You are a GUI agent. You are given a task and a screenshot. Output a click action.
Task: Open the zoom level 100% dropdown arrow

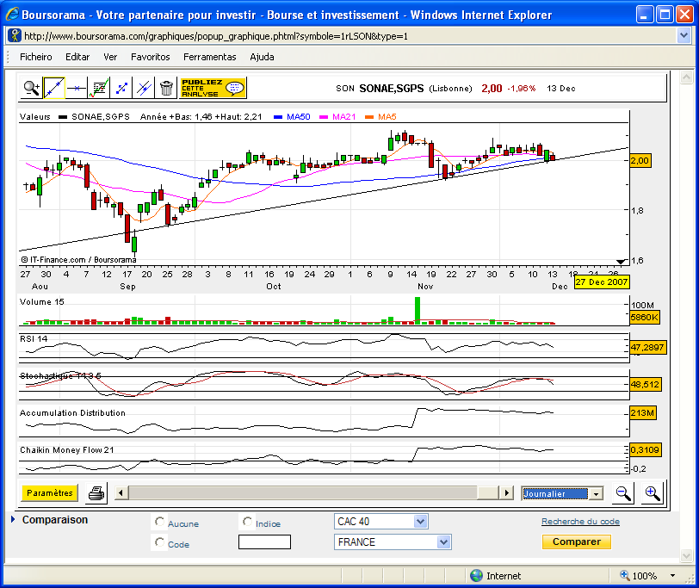(672, 576)
